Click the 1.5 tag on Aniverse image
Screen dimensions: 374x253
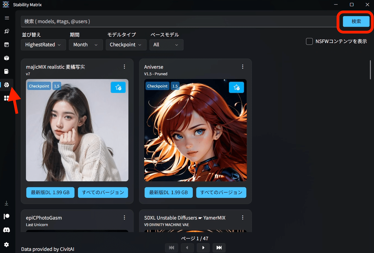point(175,86)
